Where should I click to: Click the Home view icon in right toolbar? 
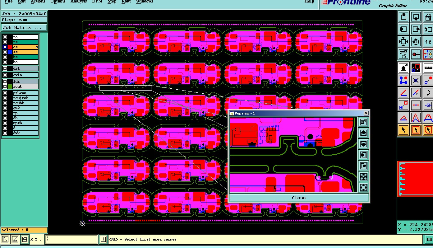point(428,16)
